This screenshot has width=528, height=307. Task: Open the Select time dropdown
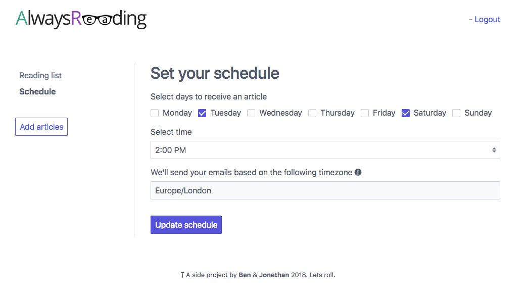325,150
